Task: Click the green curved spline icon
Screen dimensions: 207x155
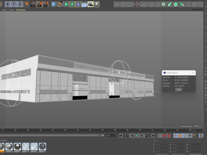Action: point(169,4)
